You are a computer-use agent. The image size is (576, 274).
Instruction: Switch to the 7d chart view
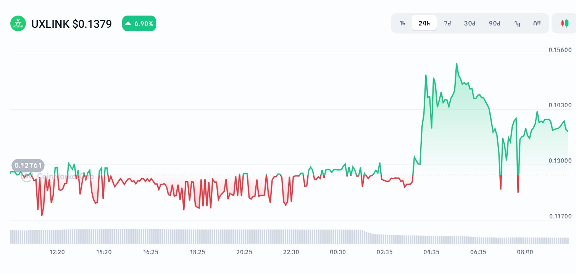pos(447,23)
